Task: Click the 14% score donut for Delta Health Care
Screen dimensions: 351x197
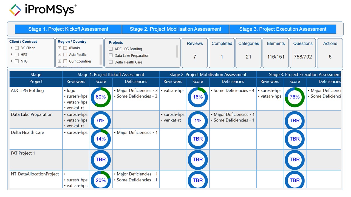Action: tap(101, 139)
